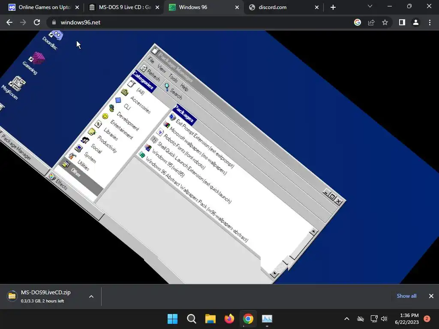The image size is (439, 329).
Task: Switch to the Online Games on Uptodown tab
Action: (x=44, y=7)
